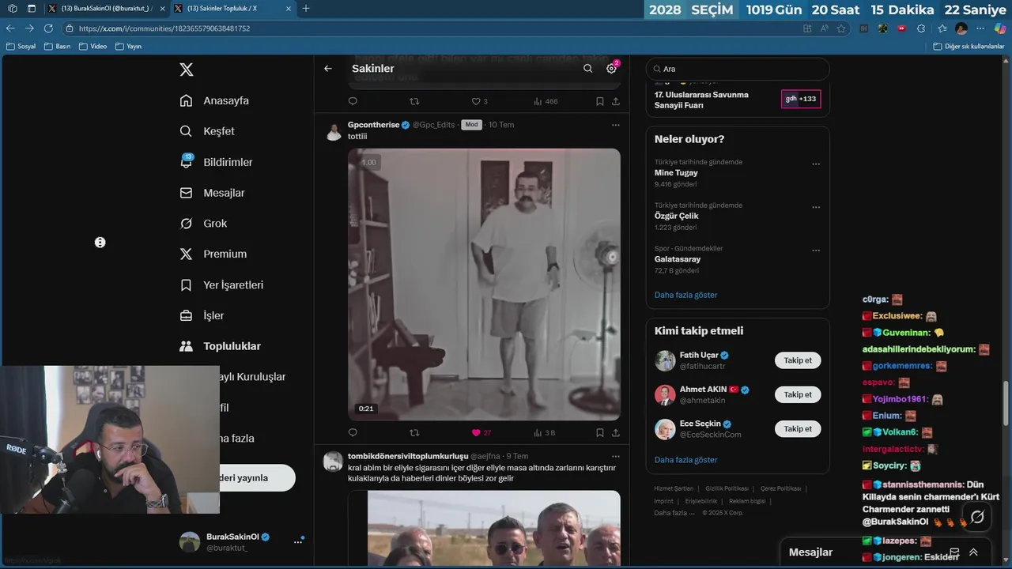This screenshot has width=1012, height=569.
Task: Switch to BurakSakinOl browser tab
Action: 105,9
